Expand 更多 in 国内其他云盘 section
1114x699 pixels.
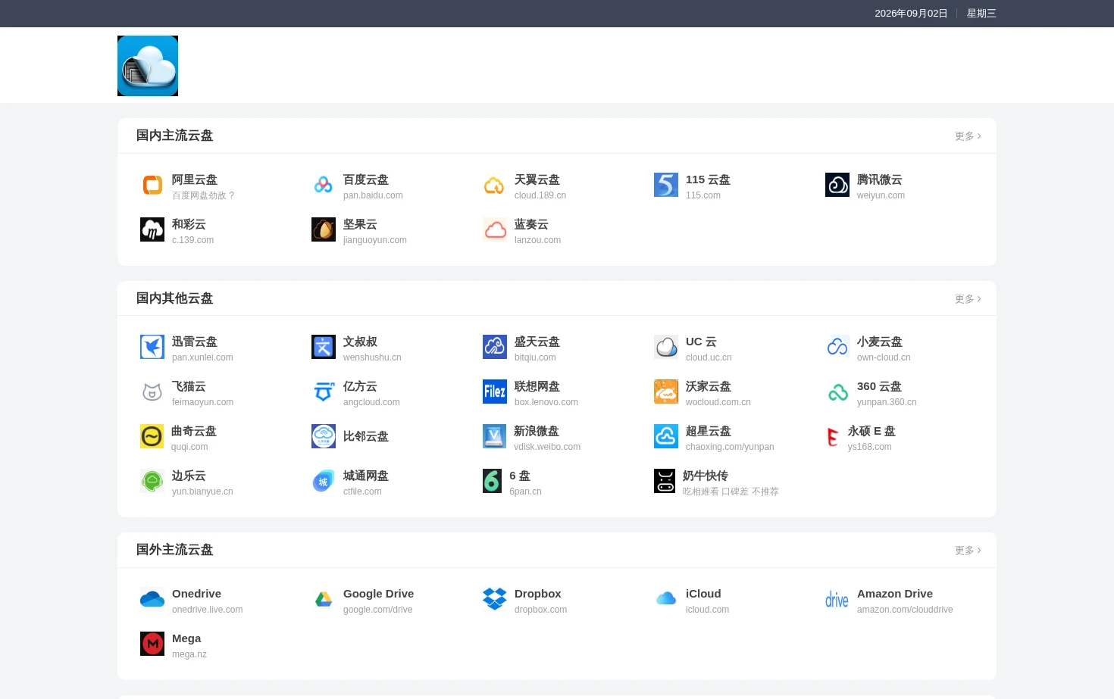968,299
